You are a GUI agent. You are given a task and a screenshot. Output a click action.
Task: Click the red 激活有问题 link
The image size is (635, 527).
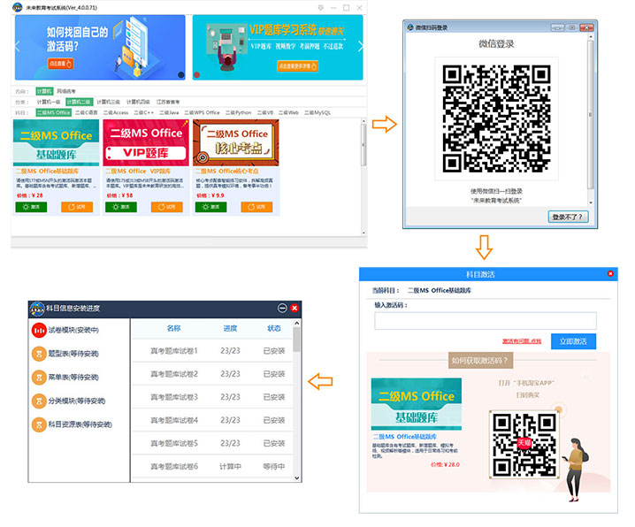point(522,341)
